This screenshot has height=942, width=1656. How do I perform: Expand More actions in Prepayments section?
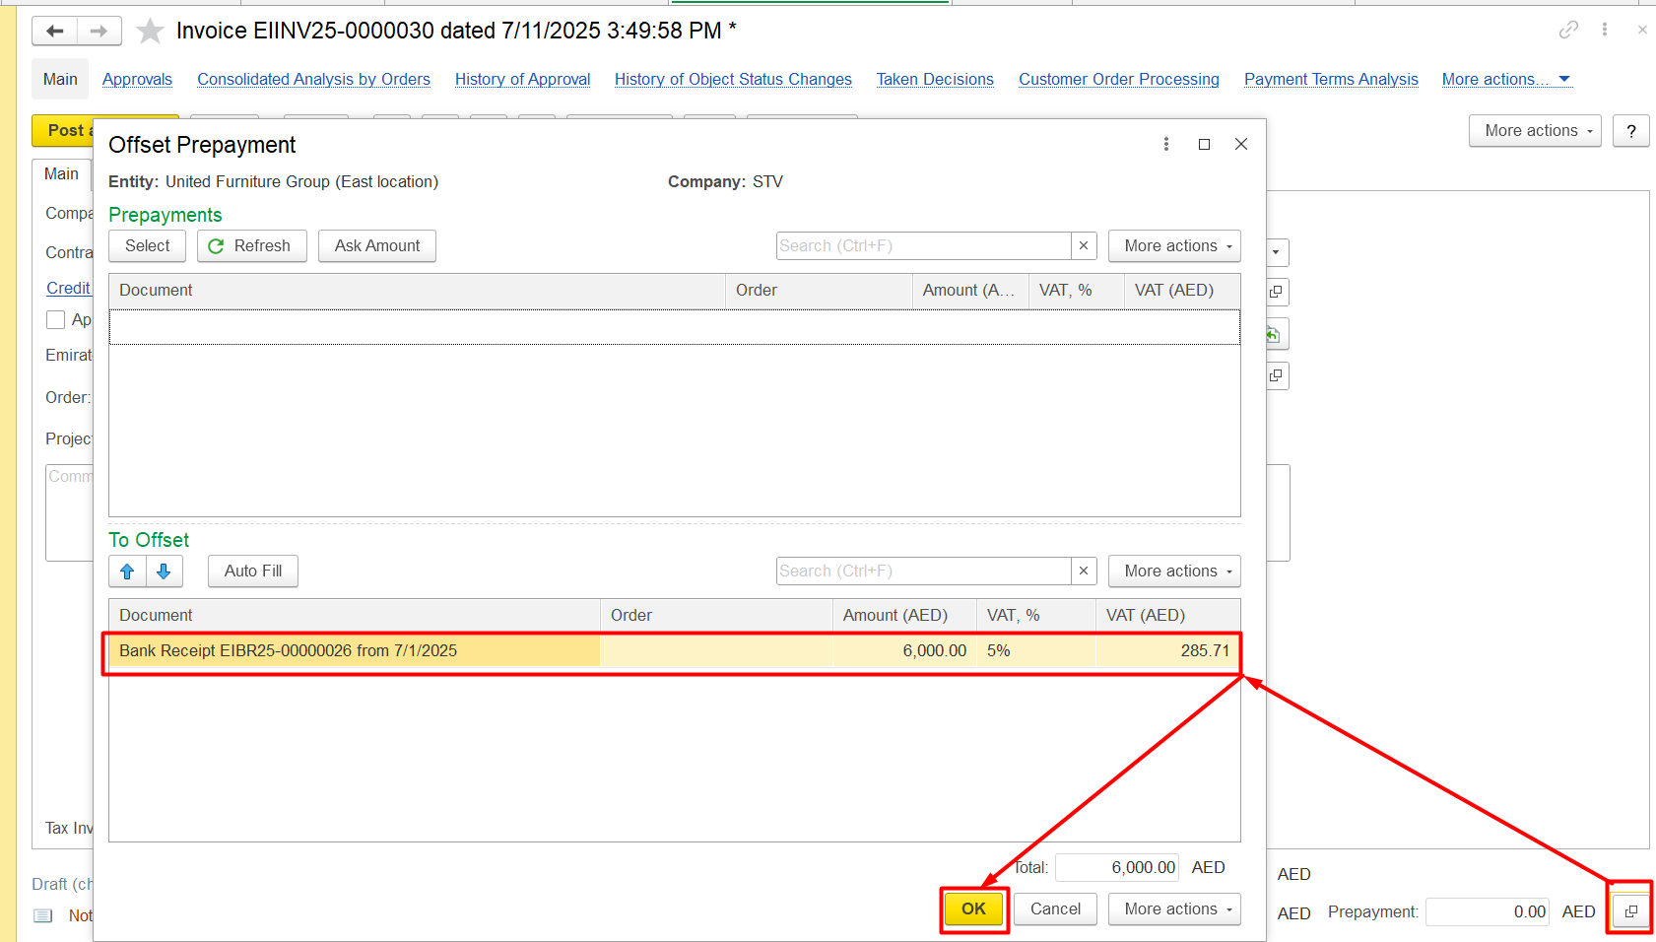click(x=1174, y=245)
